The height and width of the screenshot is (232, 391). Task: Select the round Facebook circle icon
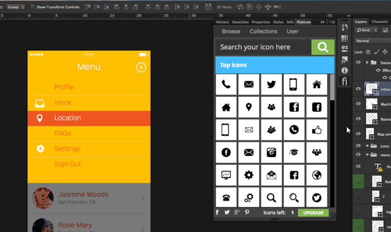tap(226, 153)
